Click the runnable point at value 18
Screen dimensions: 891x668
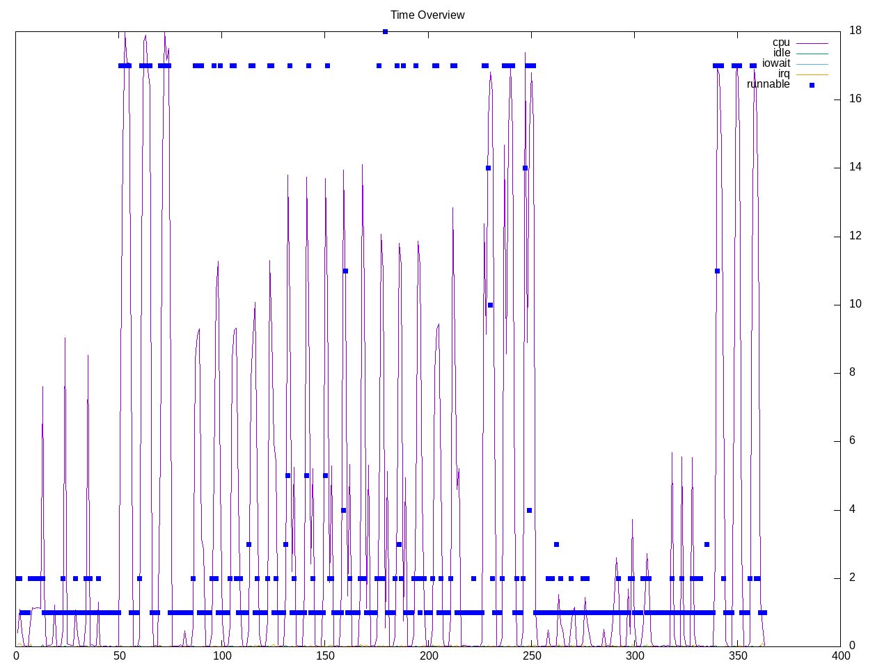pyautogui.click(x=385, y=31)
